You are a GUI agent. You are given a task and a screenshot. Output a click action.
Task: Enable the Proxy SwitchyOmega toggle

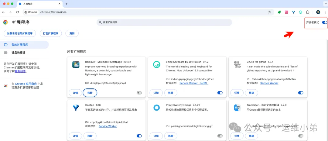click(x=220, y=136)
